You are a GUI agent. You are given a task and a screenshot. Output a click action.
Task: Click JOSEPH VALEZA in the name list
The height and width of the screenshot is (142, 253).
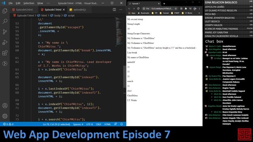(213, 25)
